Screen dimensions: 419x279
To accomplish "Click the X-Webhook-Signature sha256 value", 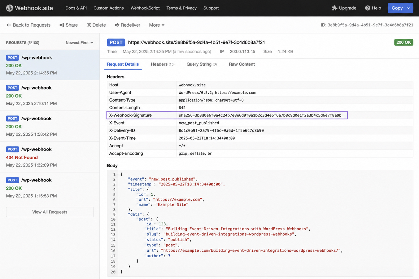I will pos(260,115).
